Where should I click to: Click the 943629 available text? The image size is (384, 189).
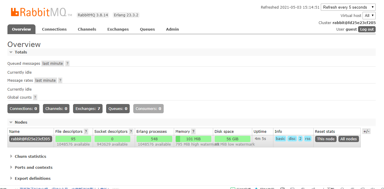pos(112,144)
